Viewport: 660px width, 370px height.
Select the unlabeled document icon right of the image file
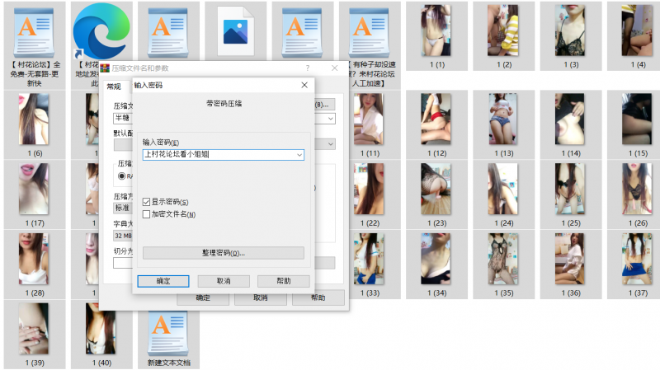coord(302,30)
